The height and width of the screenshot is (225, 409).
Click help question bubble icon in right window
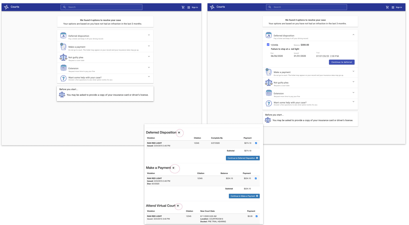coord(269,103)
